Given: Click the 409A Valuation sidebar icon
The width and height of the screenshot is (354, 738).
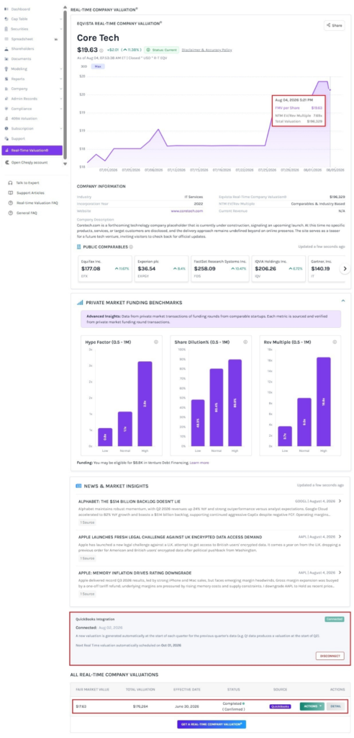Looking at the screenshot, I should pos(6,119).
